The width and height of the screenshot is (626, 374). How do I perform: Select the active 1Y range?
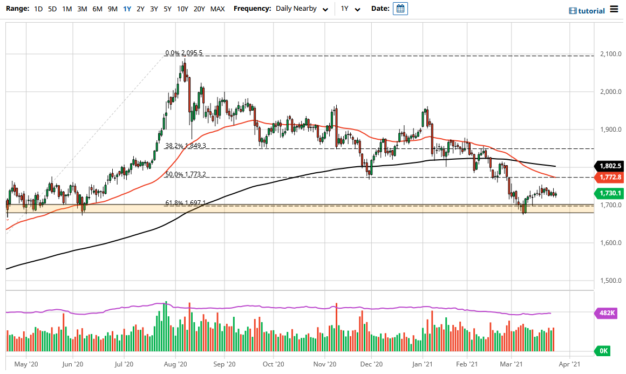127,9
